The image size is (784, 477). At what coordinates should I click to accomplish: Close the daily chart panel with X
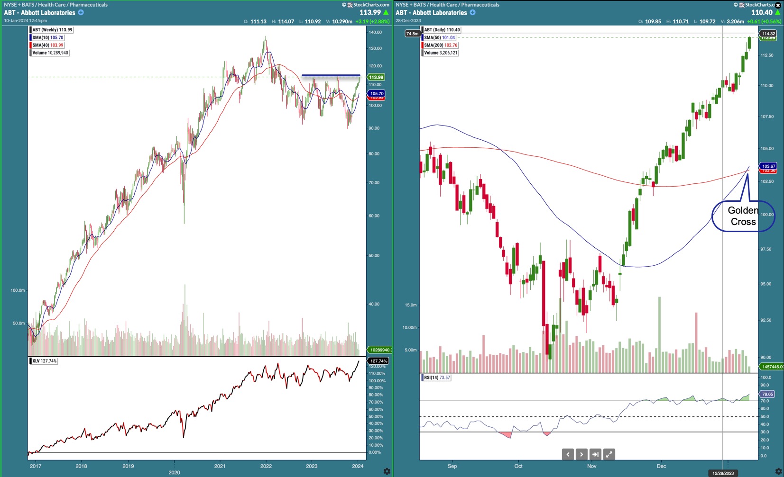tap(778, 5)
